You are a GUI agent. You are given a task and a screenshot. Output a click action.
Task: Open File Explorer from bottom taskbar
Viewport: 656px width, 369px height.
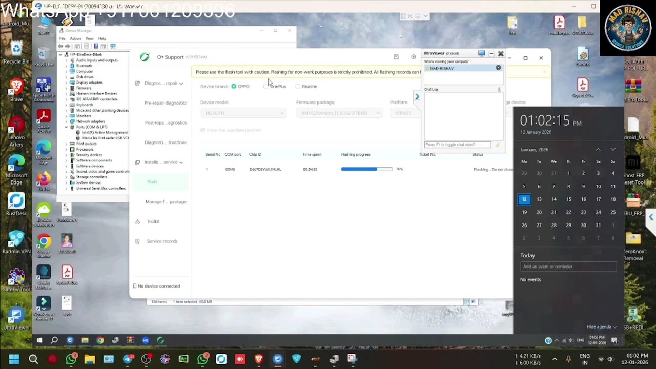(x=90, y=359)
